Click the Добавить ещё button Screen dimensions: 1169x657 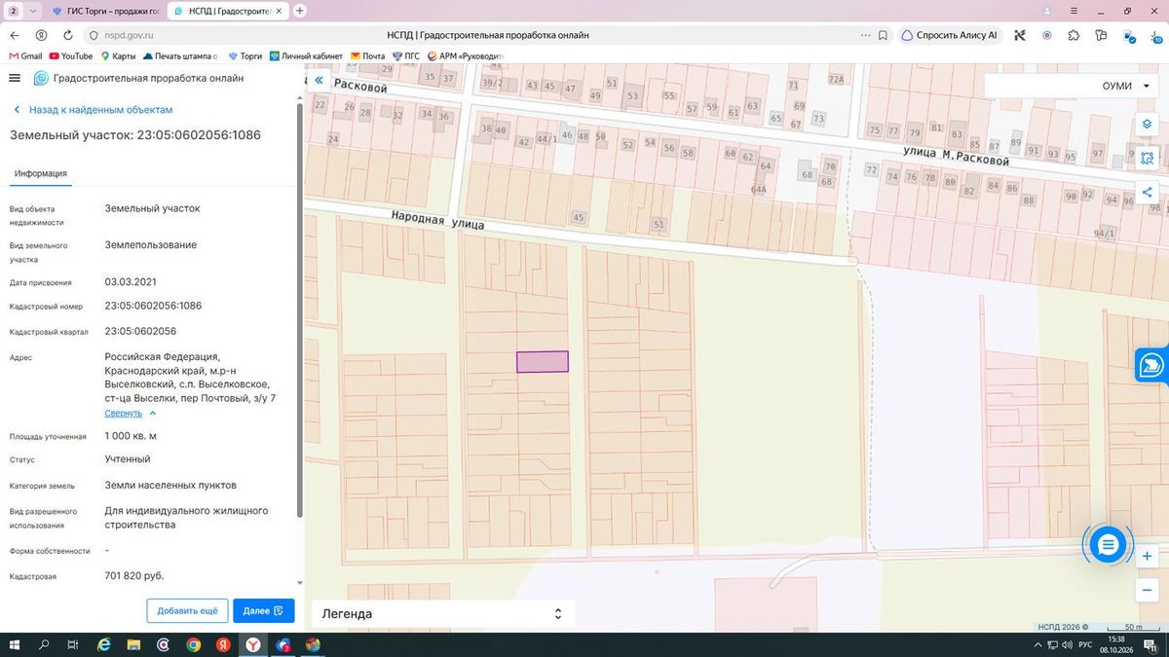(187, 610)
